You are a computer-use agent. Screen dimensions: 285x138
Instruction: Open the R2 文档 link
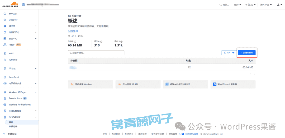(72, 31)
